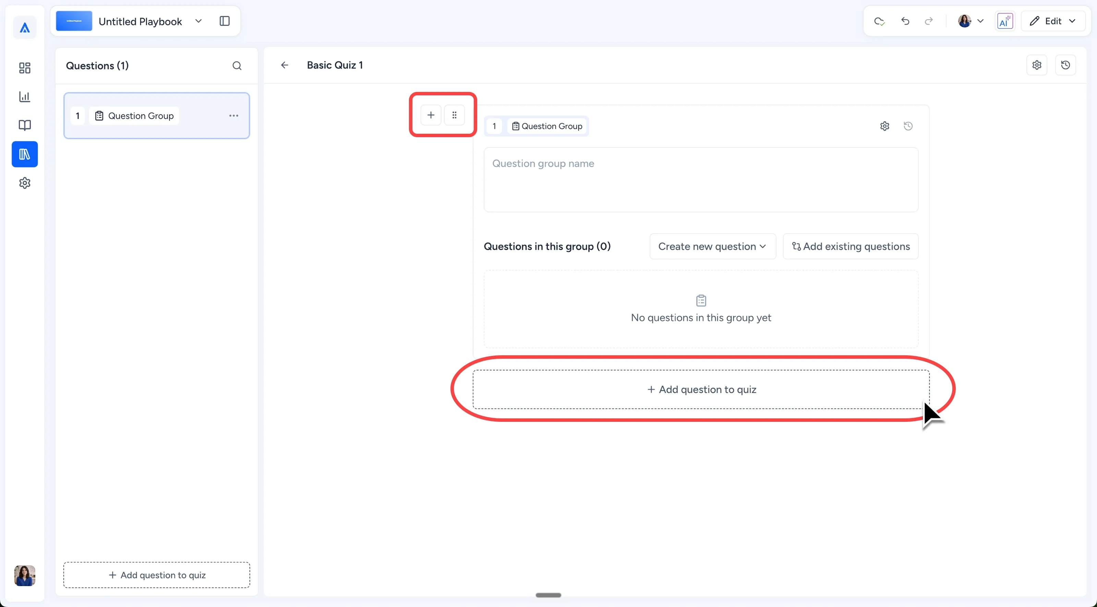
Task: Click the Untitled Playbook thumbnail
Action: (x=74, y=21)
